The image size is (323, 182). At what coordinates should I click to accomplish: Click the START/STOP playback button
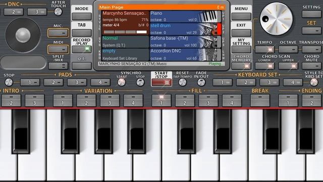[161, 82]
